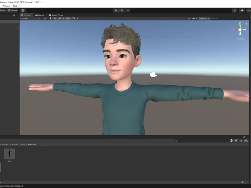Image resolution: width=251 pixels, height=188 pixels.
Task: Select the character prefab thumbnail
Action: 9,154
